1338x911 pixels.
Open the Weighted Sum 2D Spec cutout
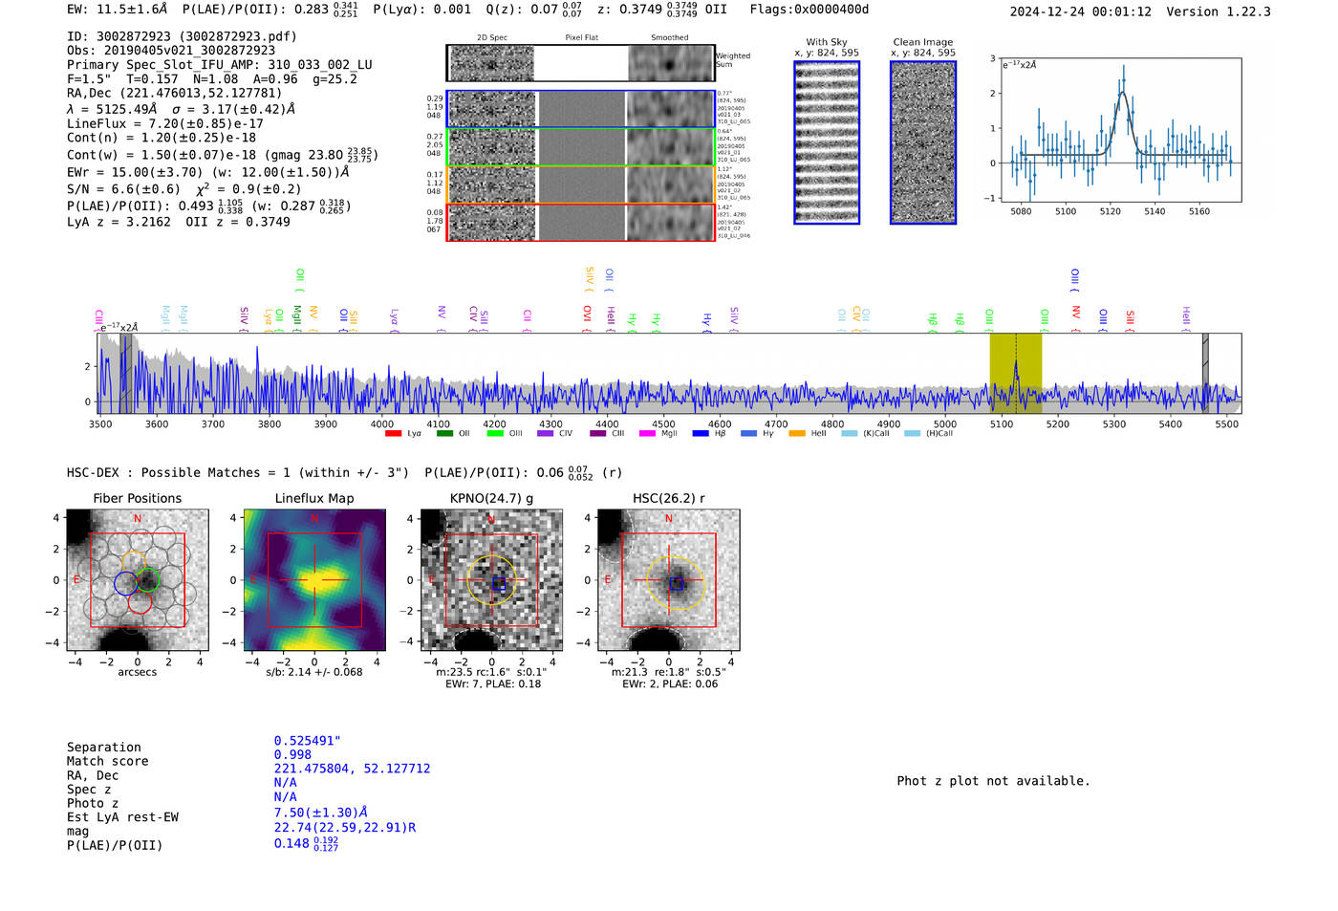point(491,63)
